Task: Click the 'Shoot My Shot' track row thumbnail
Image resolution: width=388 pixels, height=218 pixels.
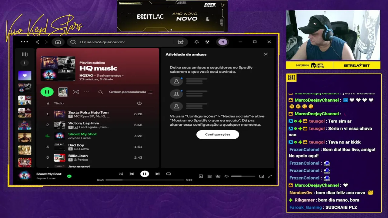Action: pyautogui.click(x=60, y=136)
